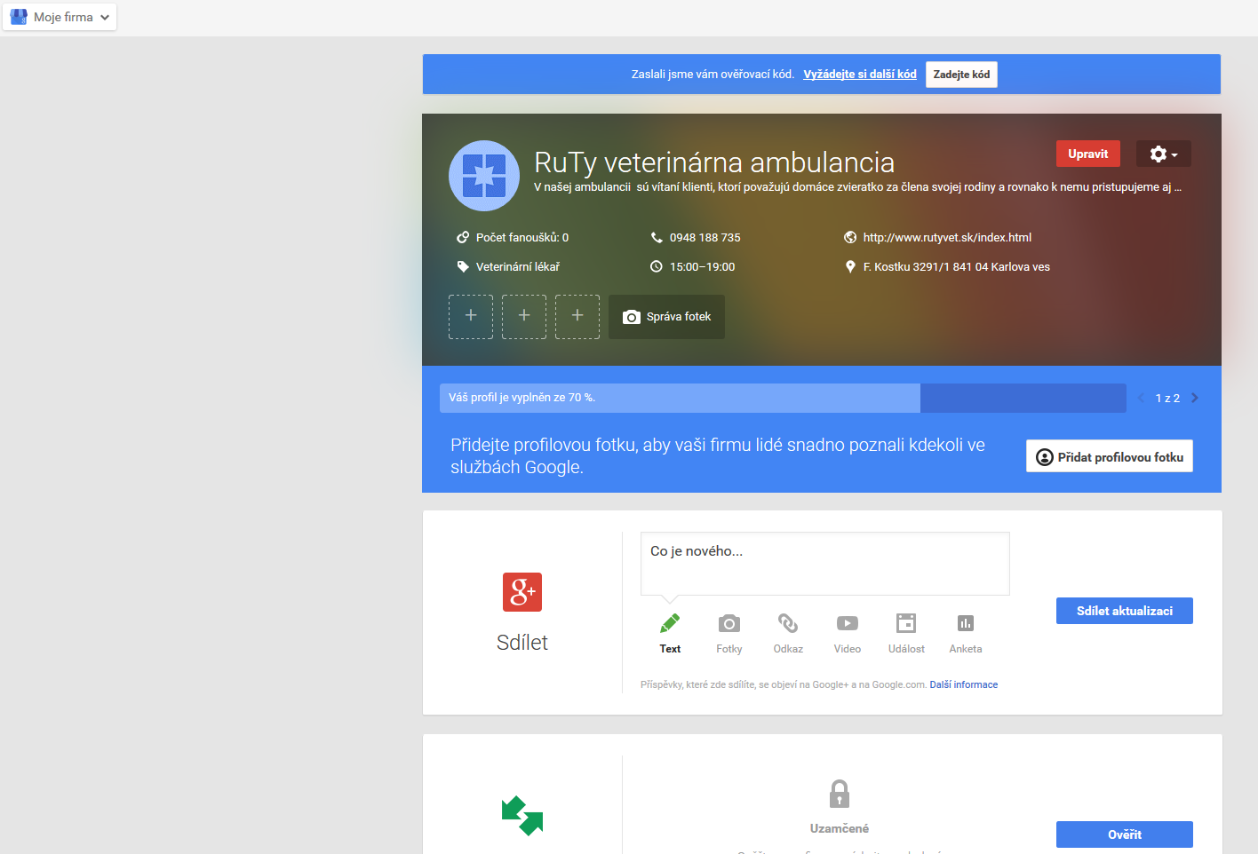Click the green arrows insights icon
The height and width of the screenshot is (854, 1258).
[522, 816]
